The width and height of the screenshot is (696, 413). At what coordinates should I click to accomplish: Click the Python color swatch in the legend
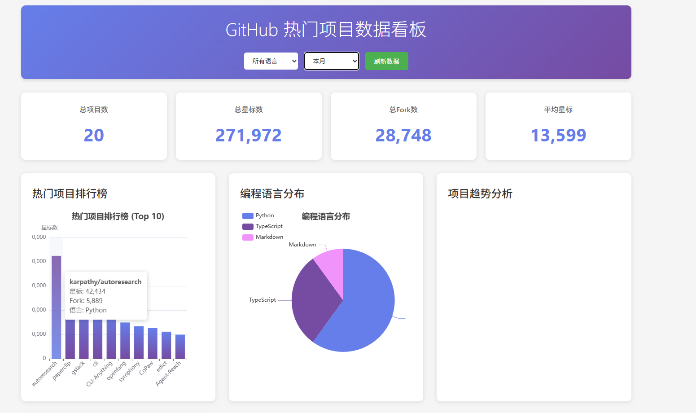coord(247,215)
